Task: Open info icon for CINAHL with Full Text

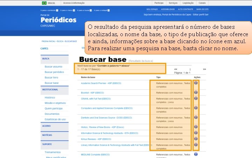Action: point(196,98)
